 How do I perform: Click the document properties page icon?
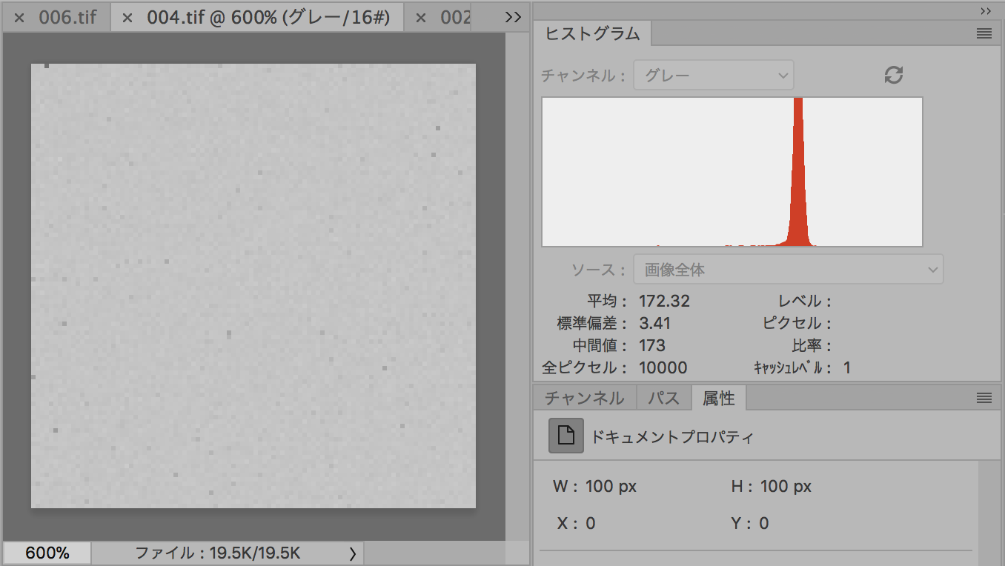tap(565, 436)
